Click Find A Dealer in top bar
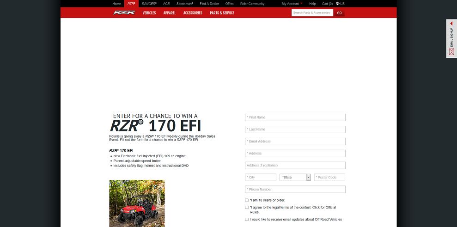This screenshot has width=457, height=227. pyautogui.click(x=209, y=4)
